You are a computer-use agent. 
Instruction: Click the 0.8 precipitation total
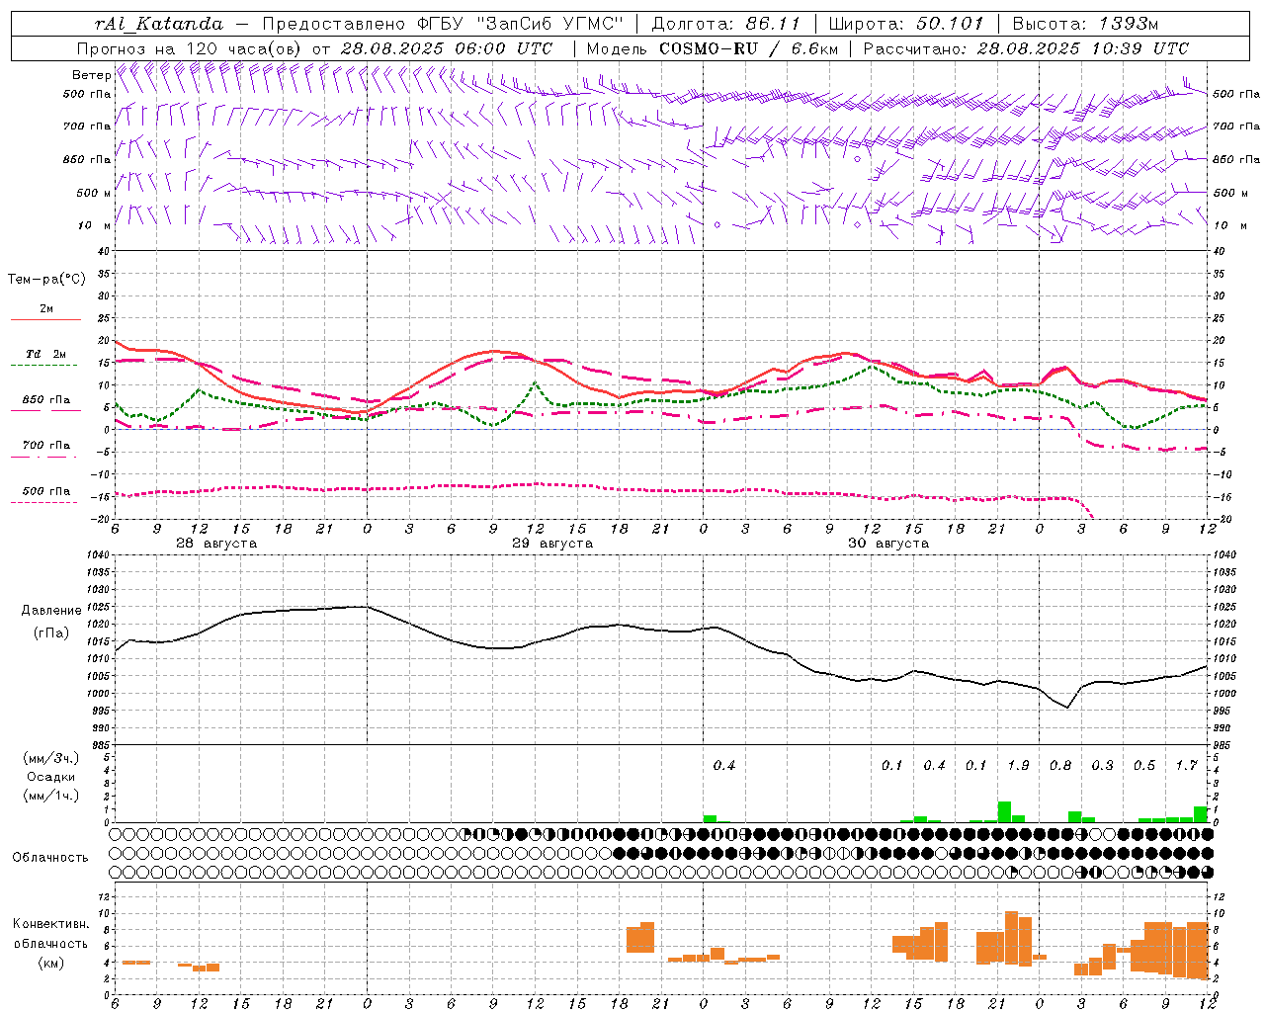[1060, 765]
